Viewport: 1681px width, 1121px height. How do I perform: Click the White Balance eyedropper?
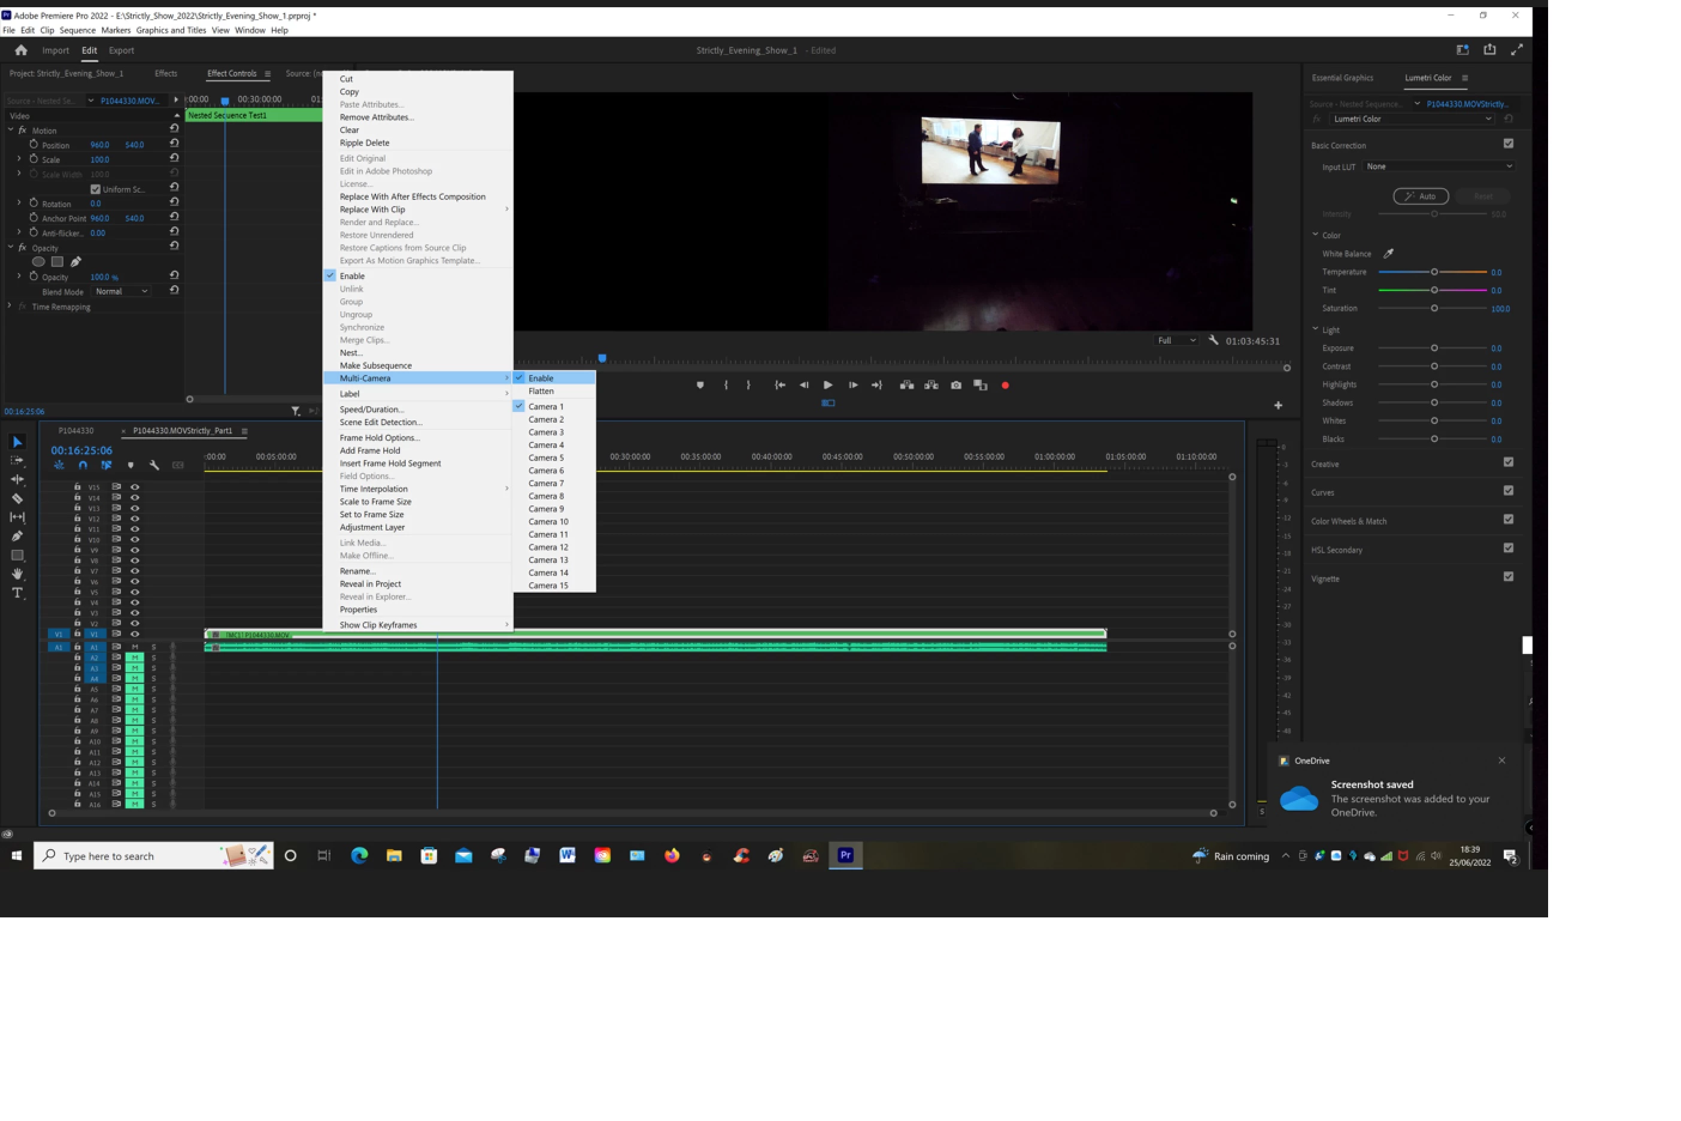pos(1388,254)
